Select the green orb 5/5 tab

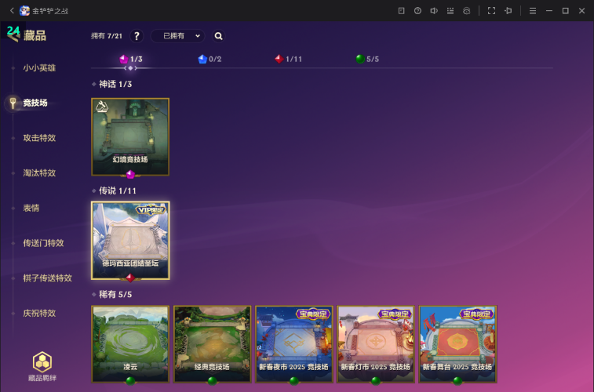pyautogui.click(x=367, y=59)
